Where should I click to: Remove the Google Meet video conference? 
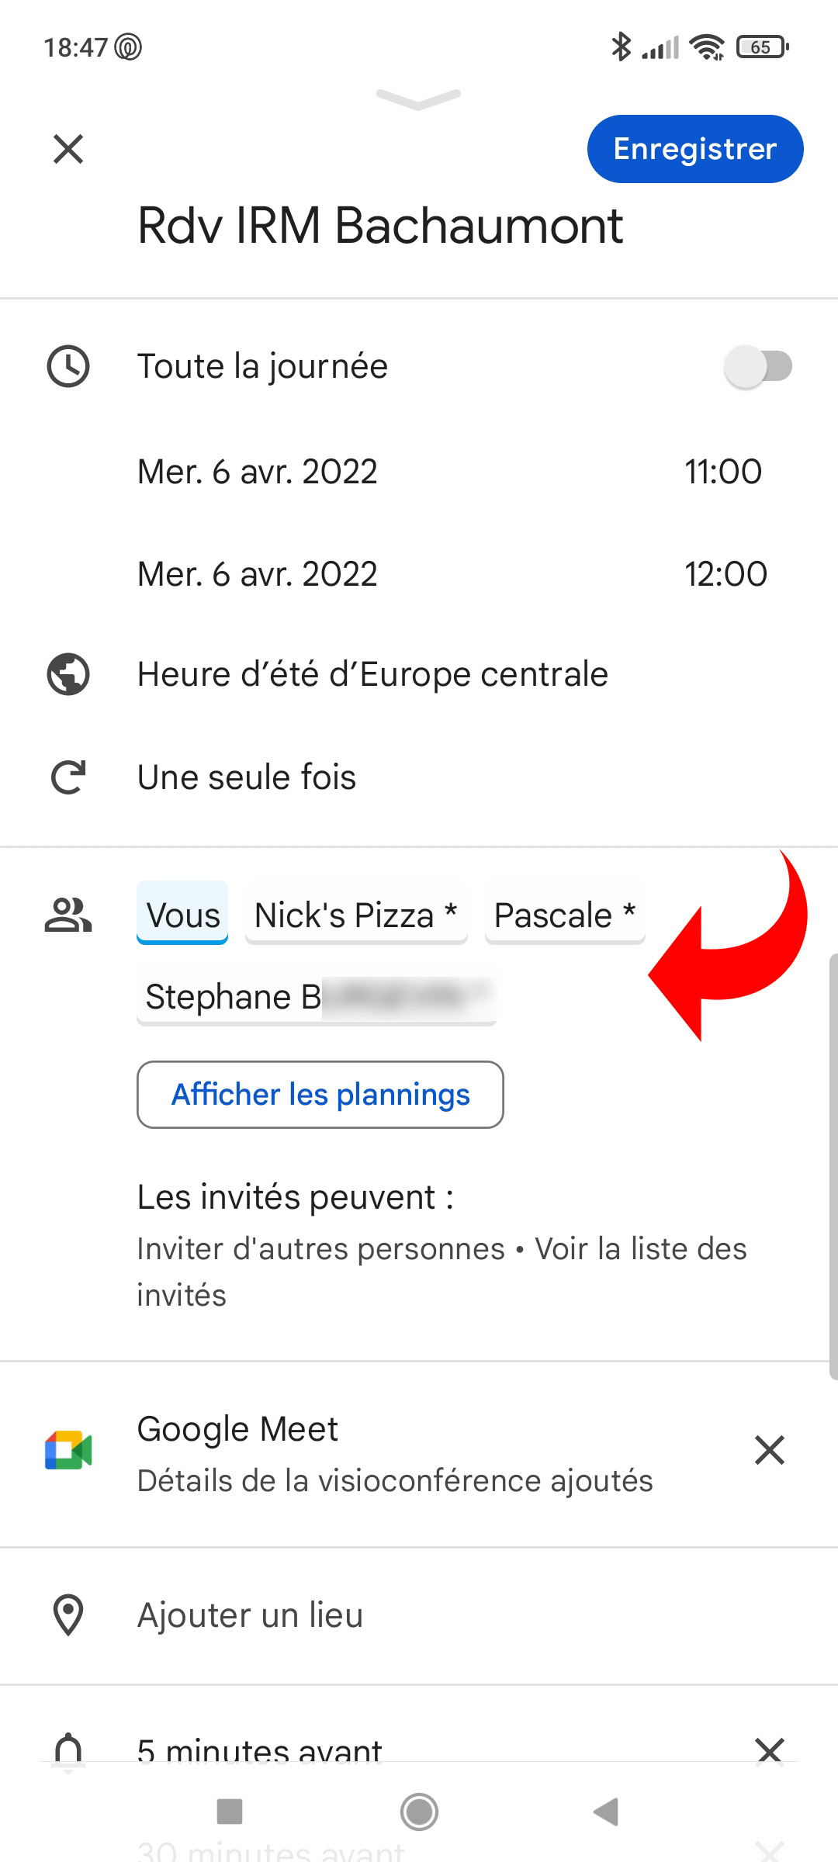(x=769, y=1450)
